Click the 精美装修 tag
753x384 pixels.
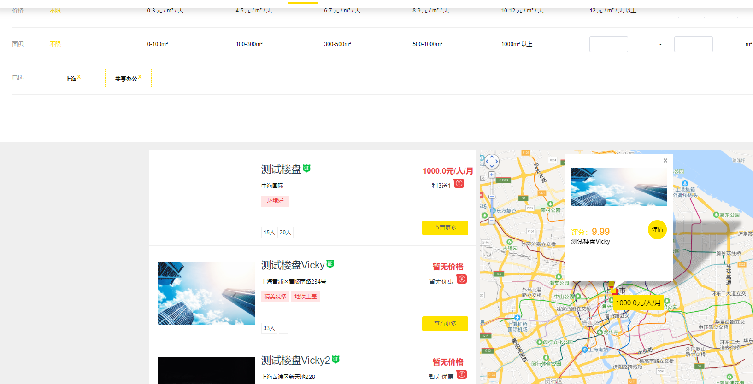point(275,297)
